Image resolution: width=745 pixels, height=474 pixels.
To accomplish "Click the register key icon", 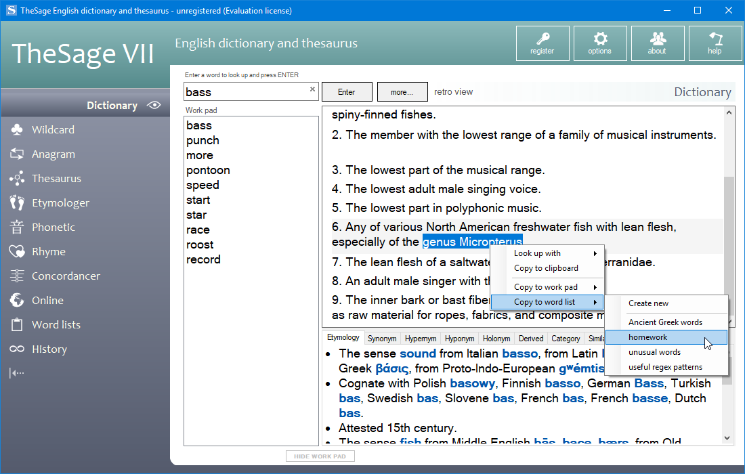I will click(x=542, y=38).
